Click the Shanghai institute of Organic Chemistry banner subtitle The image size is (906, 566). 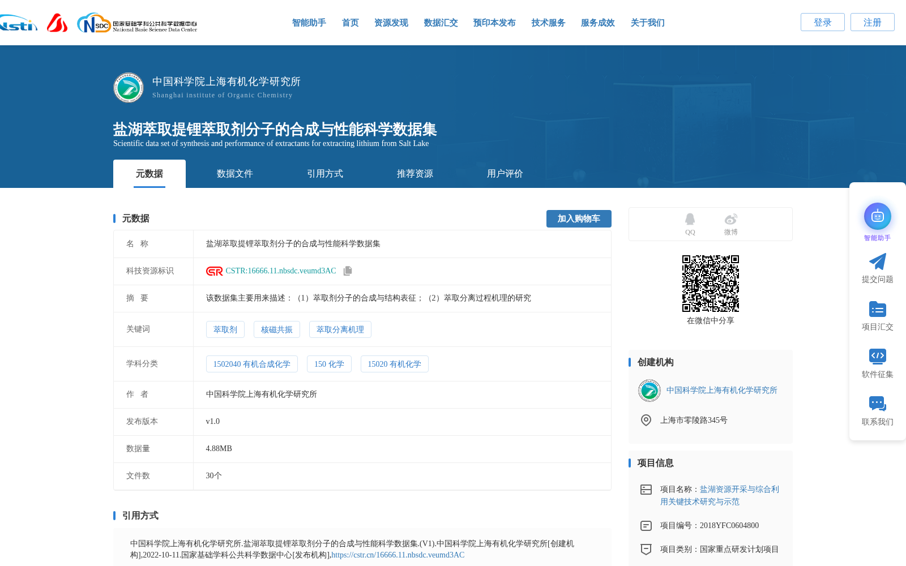pos(223,95)
